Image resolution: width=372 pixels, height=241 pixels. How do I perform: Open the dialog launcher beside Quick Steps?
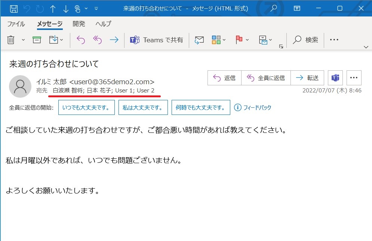(281, 46)
